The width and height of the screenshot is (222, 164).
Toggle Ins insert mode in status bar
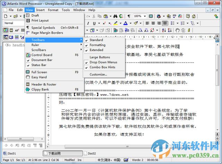pos(79,160)
